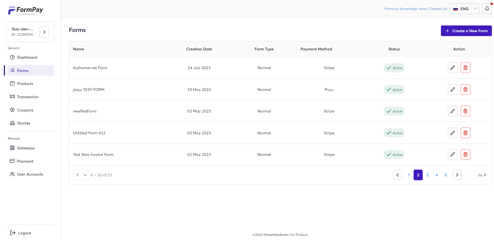The width and height of the screenshot is (494, 240).
Task: Click the Active badge for newTestForm
Action: [394, 111]
